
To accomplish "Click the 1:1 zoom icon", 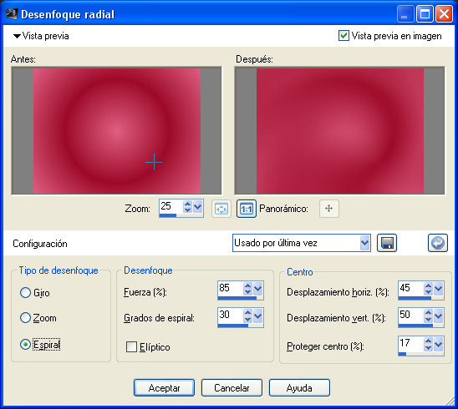I will 247,209.
